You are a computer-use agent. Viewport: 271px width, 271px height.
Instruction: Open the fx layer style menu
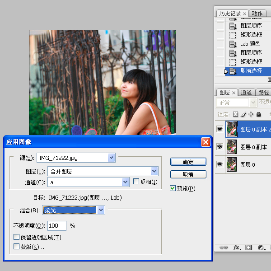pyautogui.click(x=236, y=248)
